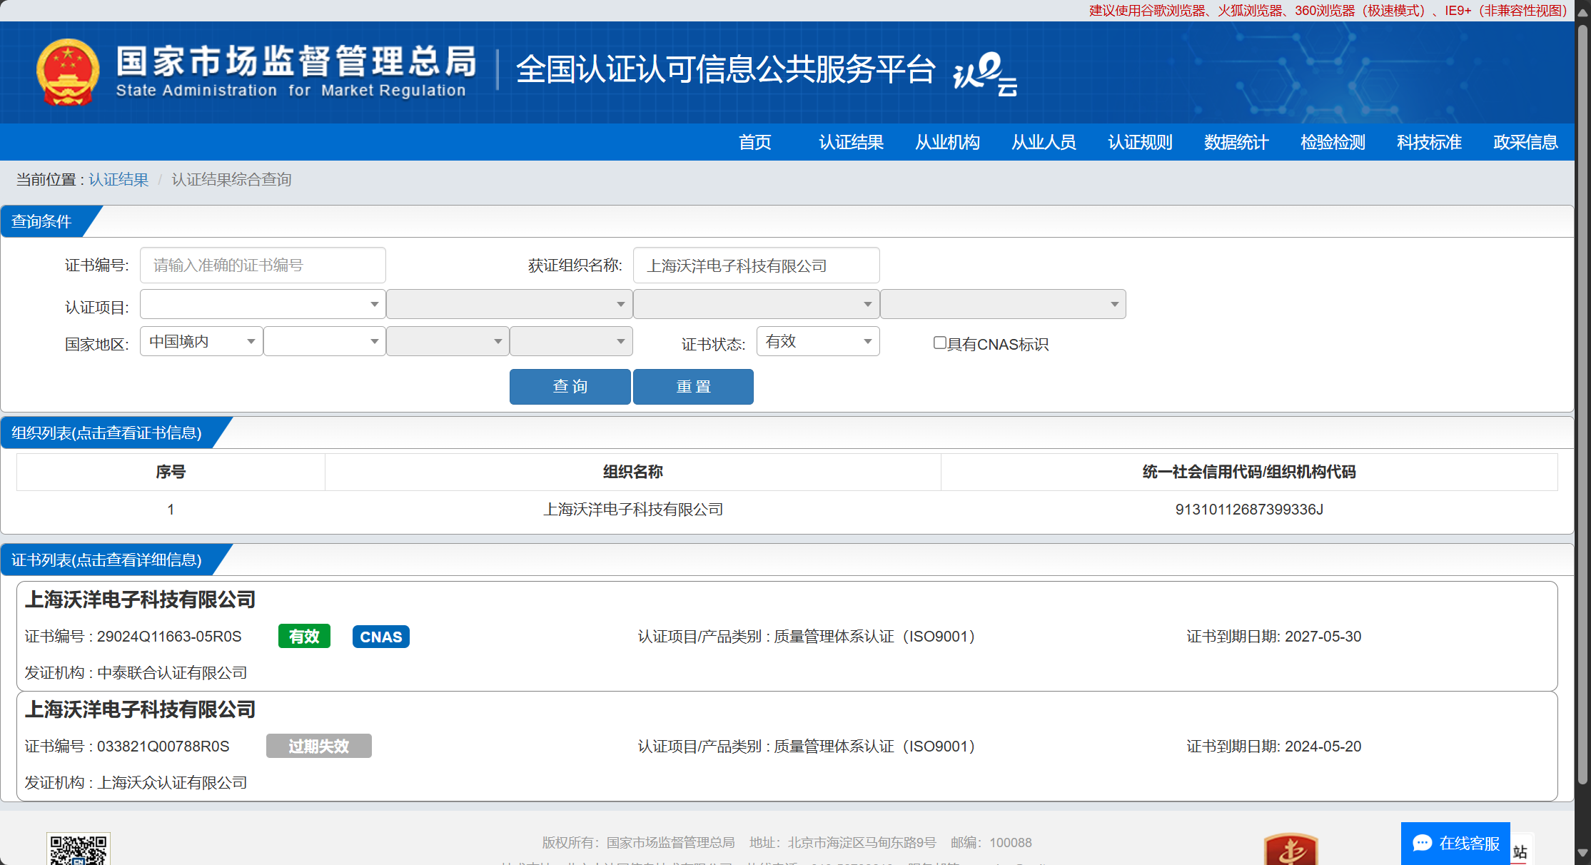The image size is (1591, 865).
Task: Open the 检验检测 nav menu
Action: coord(1333,142)
